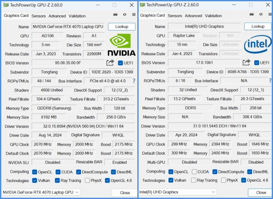Enable the Ray Tracing checkbox for Intel graphics

[194, 180]
